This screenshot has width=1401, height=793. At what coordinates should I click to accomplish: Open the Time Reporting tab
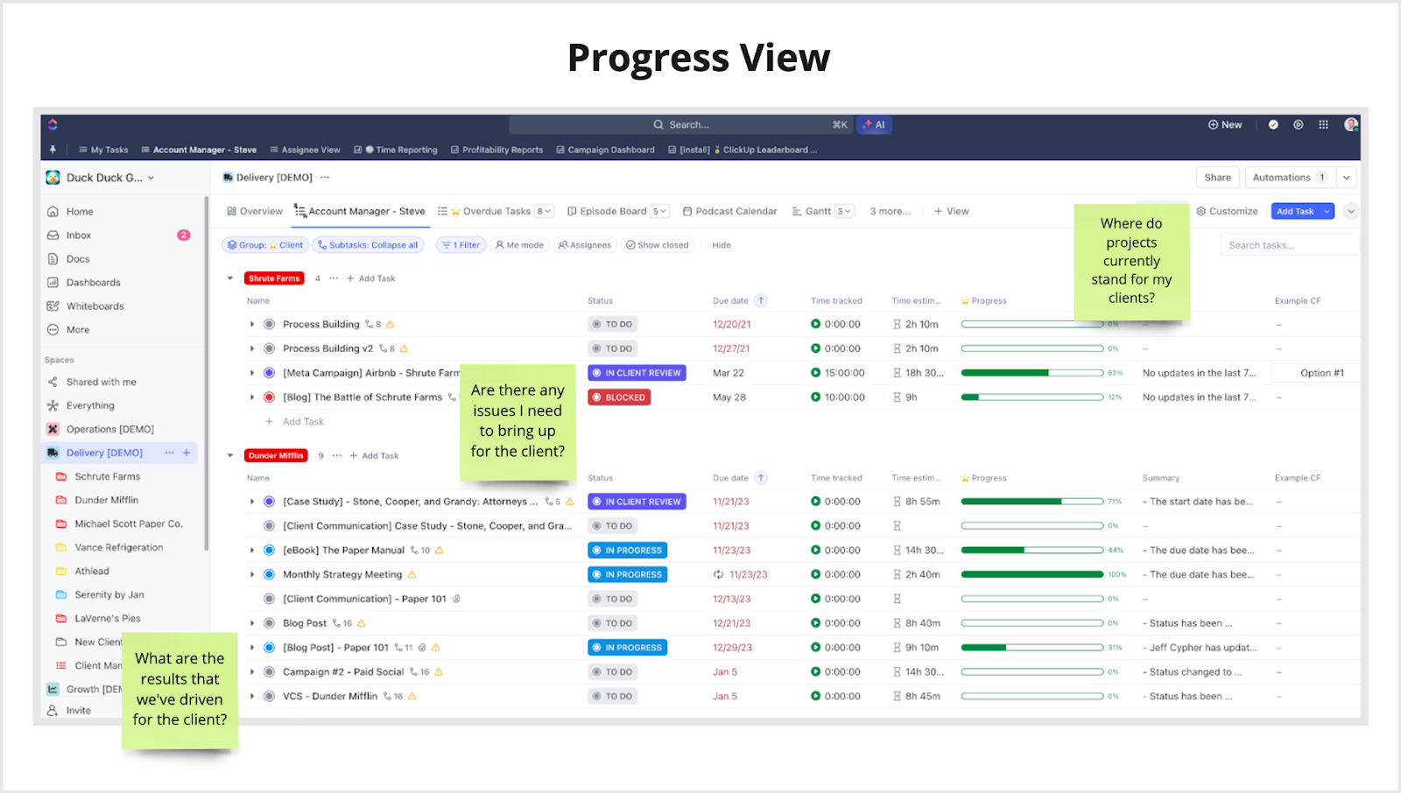tap(396, 150)
